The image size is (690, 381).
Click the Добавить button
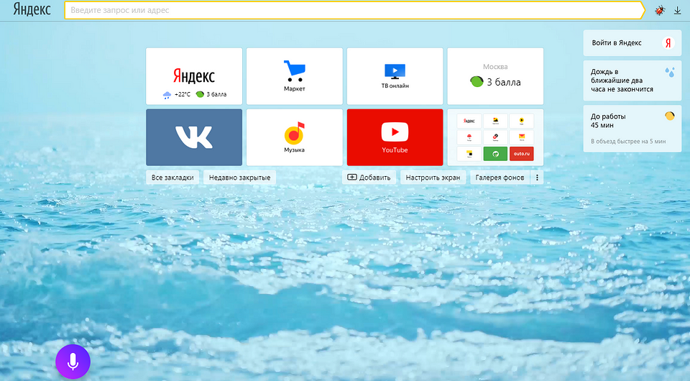[369, 178]
